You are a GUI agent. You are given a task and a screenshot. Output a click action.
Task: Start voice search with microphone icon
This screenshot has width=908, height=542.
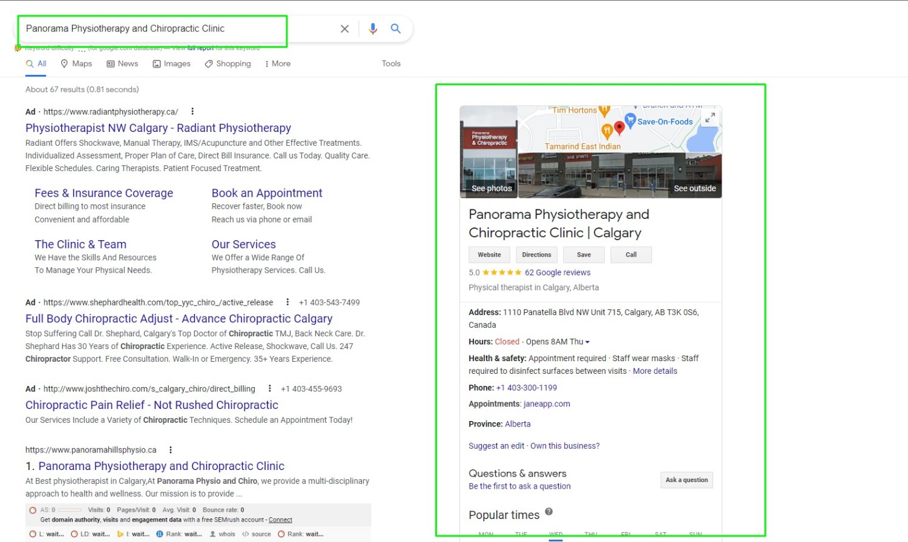(373, 28)
